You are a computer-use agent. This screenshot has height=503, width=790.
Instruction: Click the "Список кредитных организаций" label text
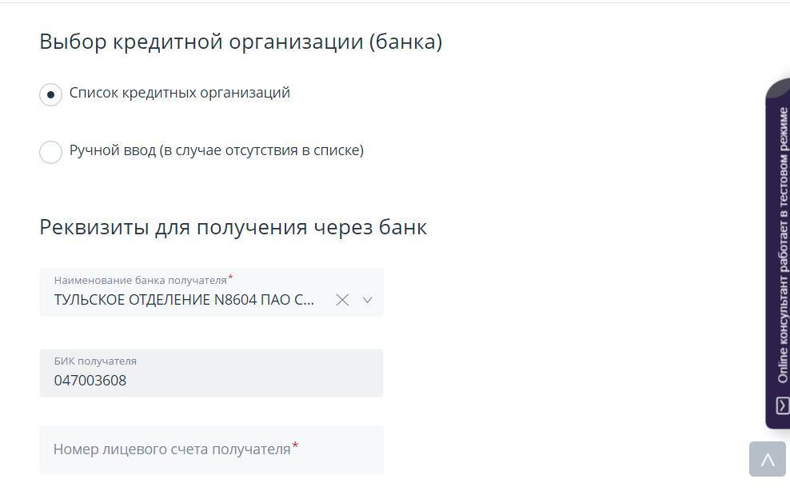coord(179,93)
